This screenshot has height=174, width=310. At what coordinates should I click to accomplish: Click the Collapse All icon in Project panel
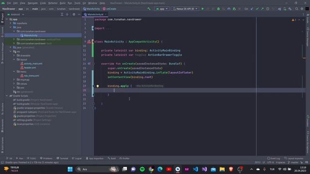[x=67, y=14]
